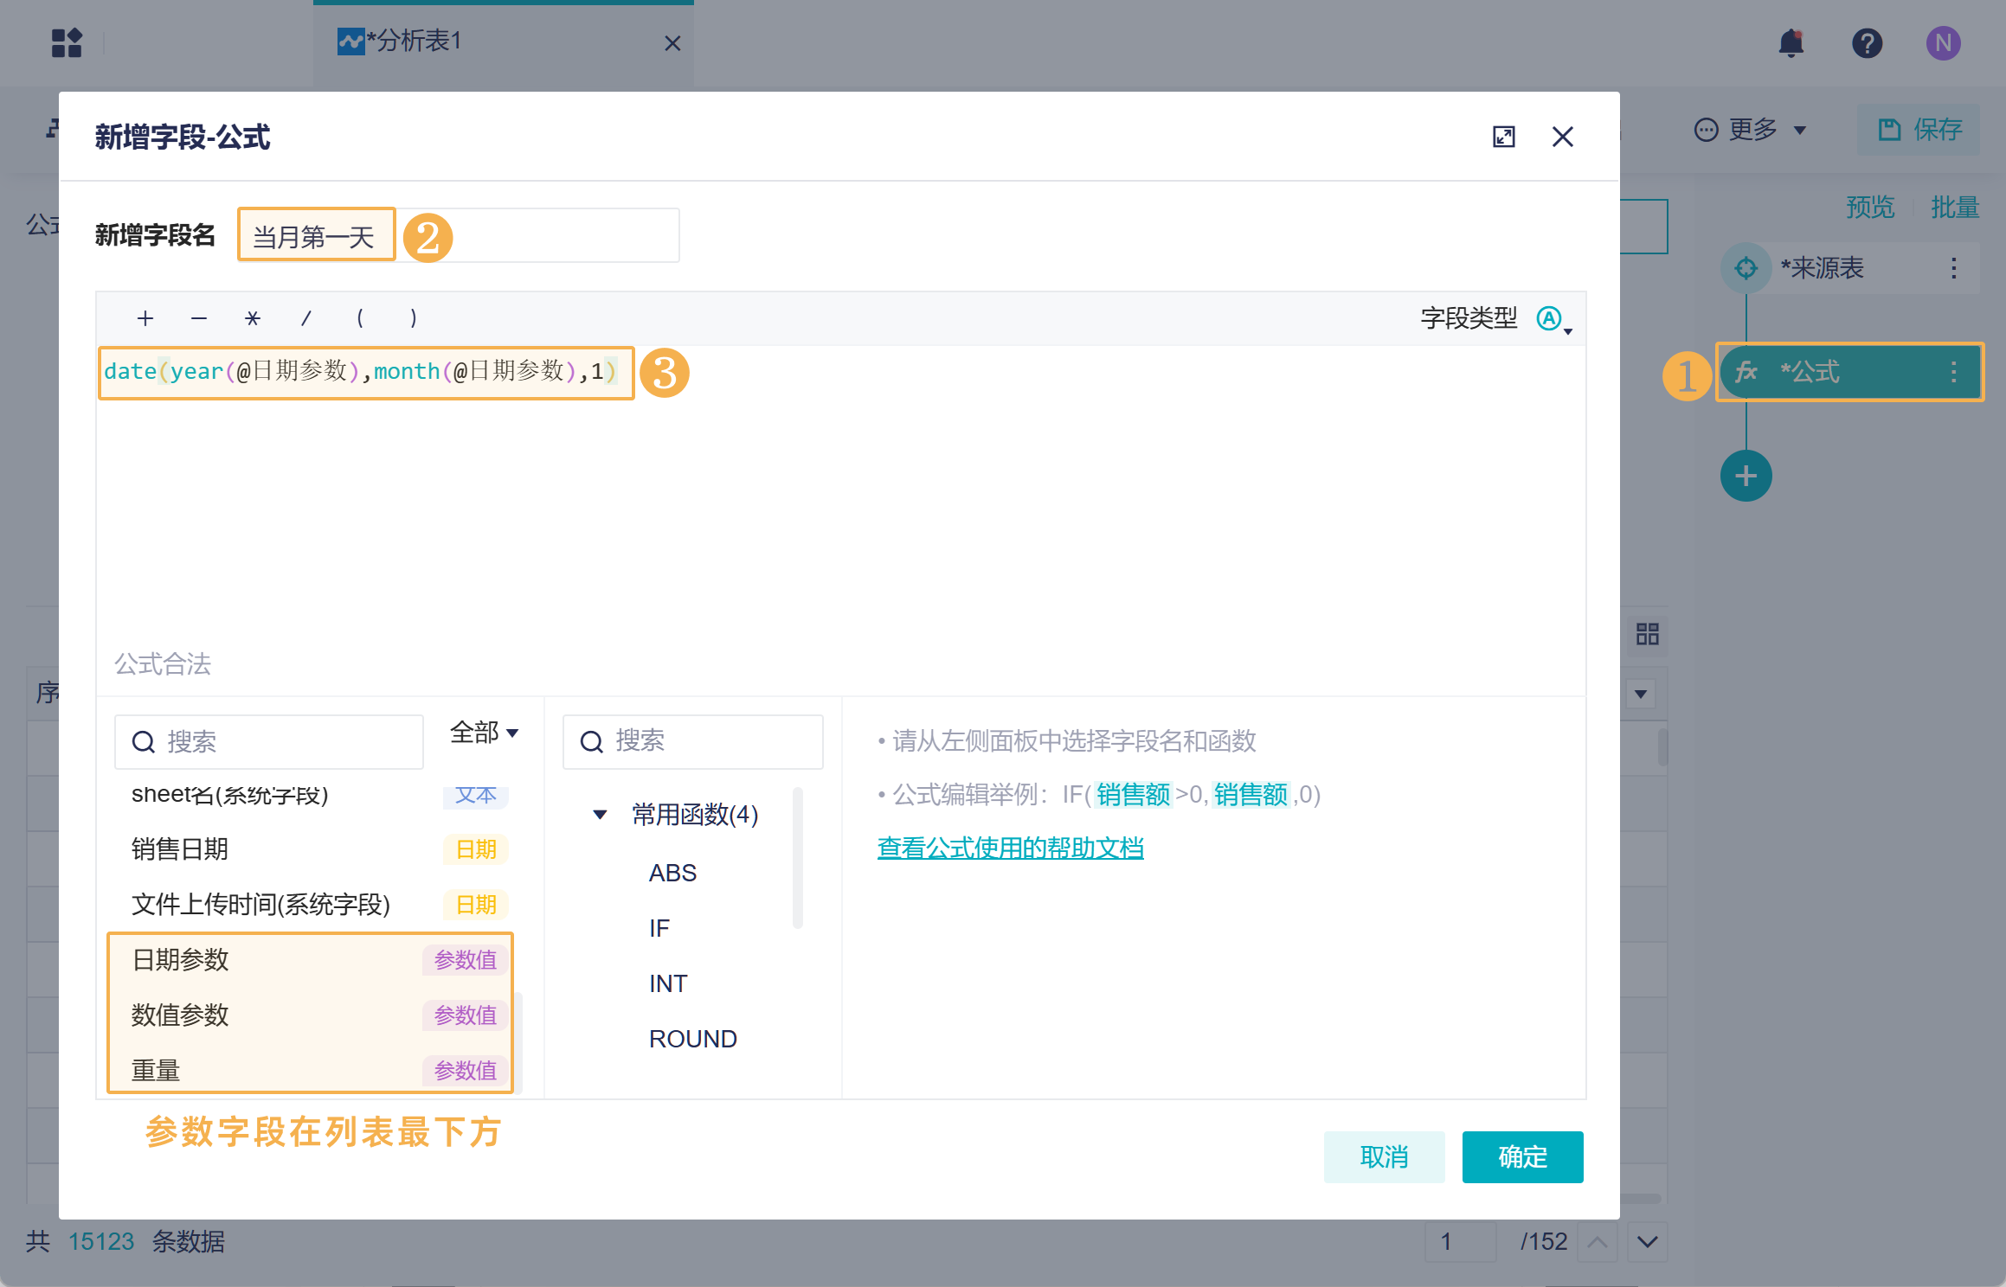Click the function search box
The image size is (2006, 1287).
[692, 741]
